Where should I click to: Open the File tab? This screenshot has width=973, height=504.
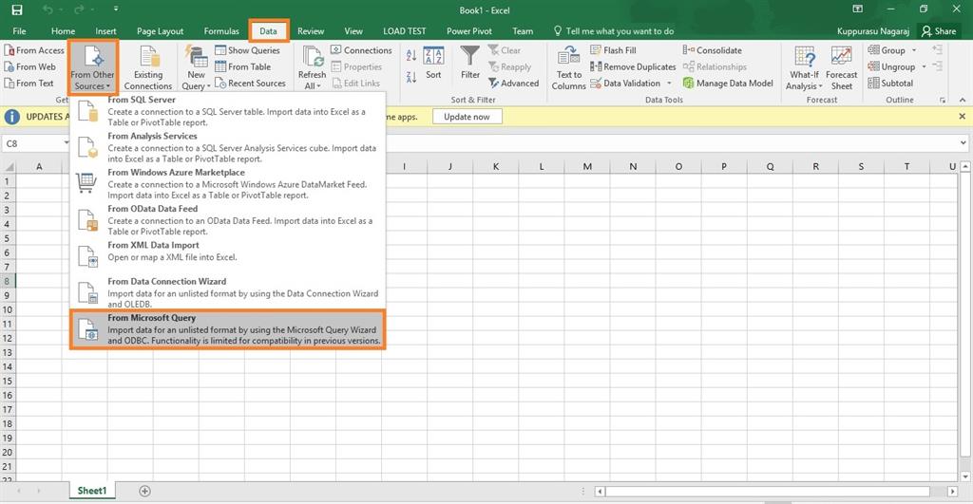[x=19, y=31]
